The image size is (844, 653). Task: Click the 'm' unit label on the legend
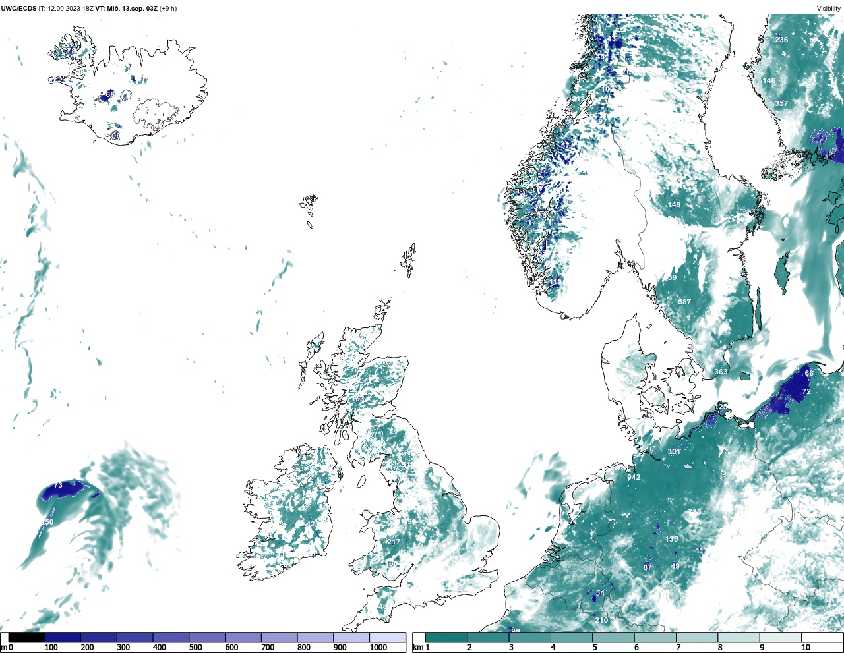[x=3, y=648]
